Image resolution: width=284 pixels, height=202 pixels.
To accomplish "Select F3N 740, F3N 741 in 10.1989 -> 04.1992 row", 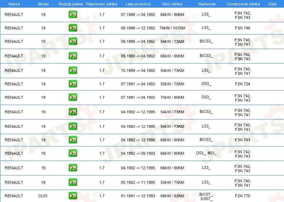I will click(243, 71).
